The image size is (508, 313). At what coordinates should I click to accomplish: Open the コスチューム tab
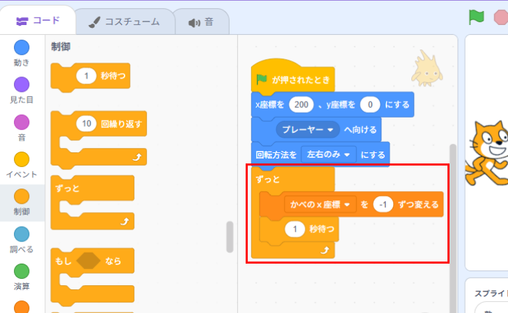click(124, 22)
